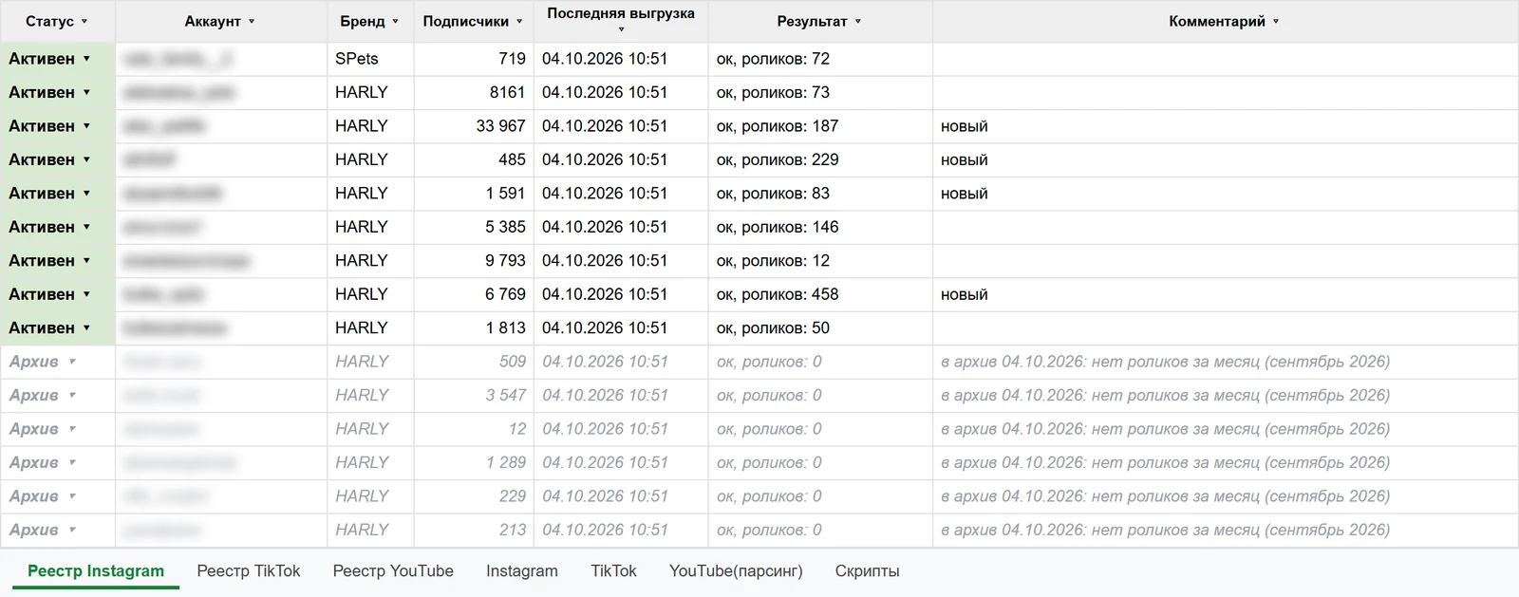Screen dimensions: 1519x597
Task: Select the archived subscribers cell showing 229
Action: 474,497
